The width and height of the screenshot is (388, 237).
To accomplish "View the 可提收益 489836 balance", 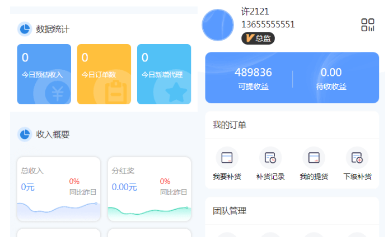I will tap(253, 78).
